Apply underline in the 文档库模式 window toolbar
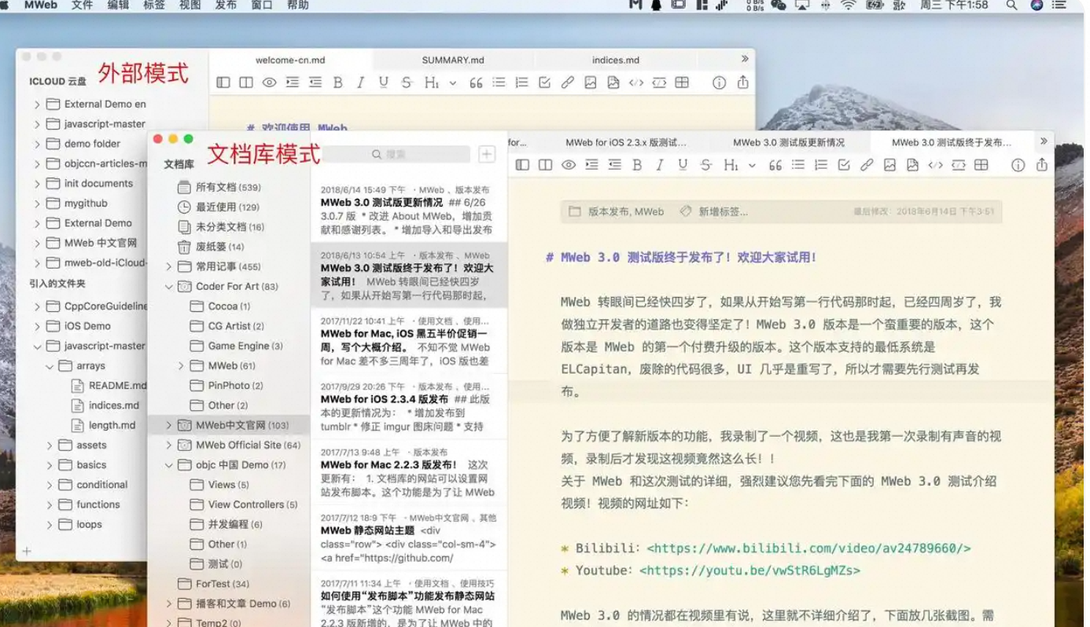The width and height of the screenshot is (1090, 627). [x=683, y=165]
